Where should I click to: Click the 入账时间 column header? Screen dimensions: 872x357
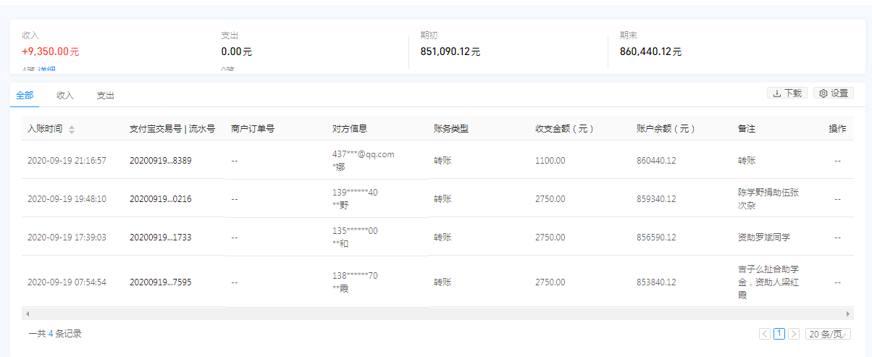pos(45,129)
